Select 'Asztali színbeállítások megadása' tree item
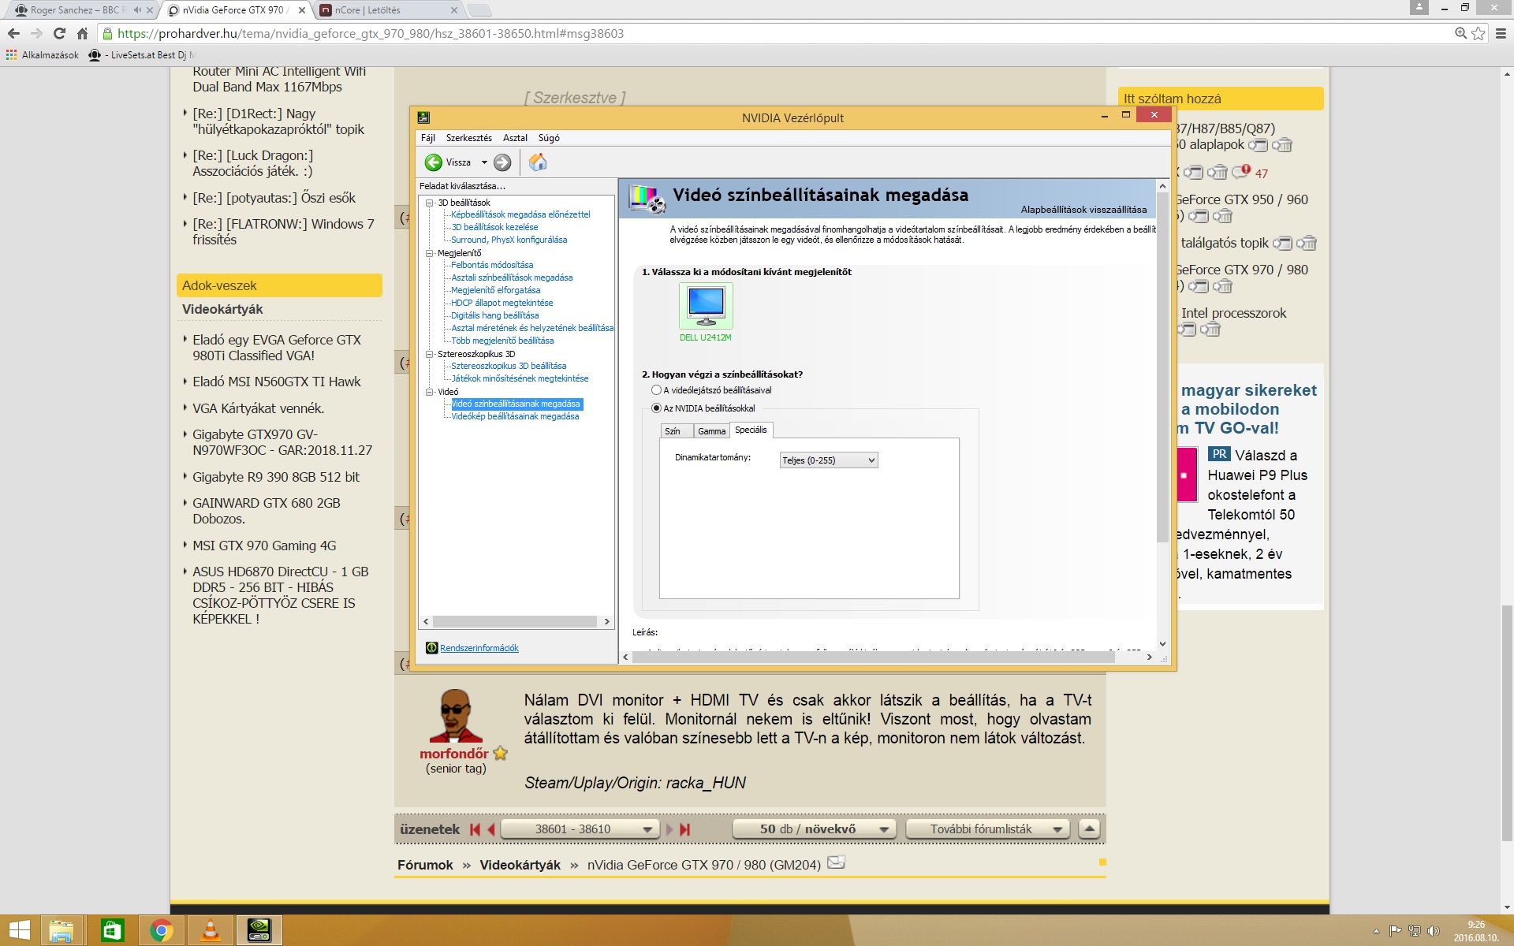 512,277
